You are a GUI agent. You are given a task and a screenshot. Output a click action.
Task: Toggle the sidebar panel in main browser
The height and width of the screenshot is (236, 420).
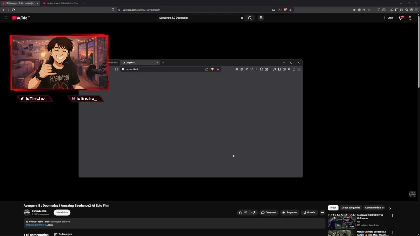tap(397, 10)
